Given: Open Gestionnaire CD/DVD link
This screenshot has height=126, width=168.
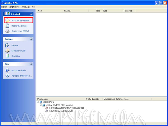Looking at the screenshot, I should point(20,31).
